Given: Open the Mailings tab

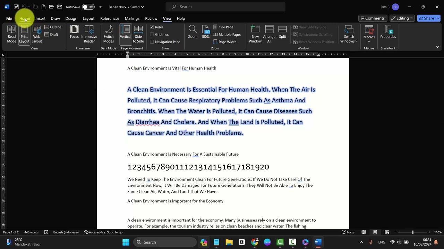Looking at the screenshot, I should (132, 18).
